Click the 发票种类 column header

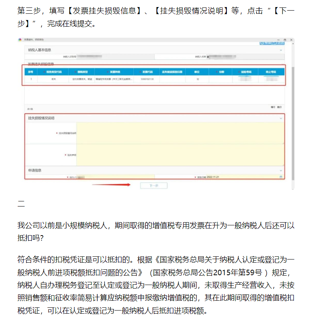click(115, 72)
